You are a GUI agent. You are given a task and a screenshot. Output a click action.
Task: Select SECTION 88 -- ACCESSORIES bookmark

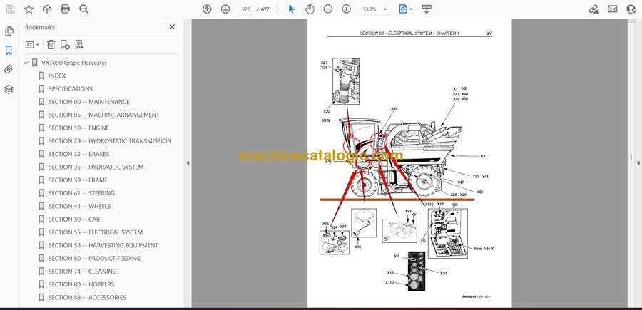click(87, 297)
